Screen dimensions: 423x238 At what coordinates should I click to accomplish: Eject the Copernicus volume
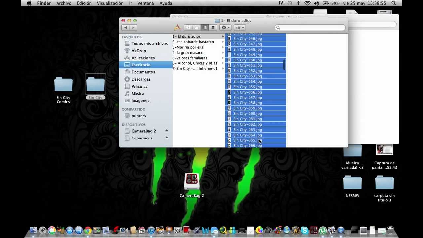click(x=167, y=138)
